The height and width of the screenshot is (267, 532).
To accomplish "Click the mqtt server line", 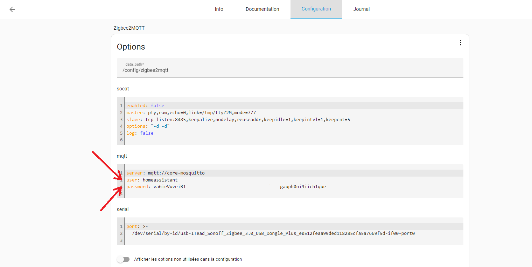I will [166, 173].
